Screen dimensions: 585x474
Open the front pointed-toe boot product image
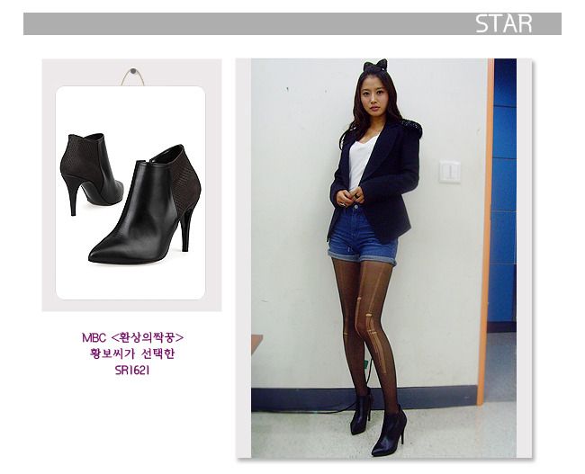coord(145,205)
